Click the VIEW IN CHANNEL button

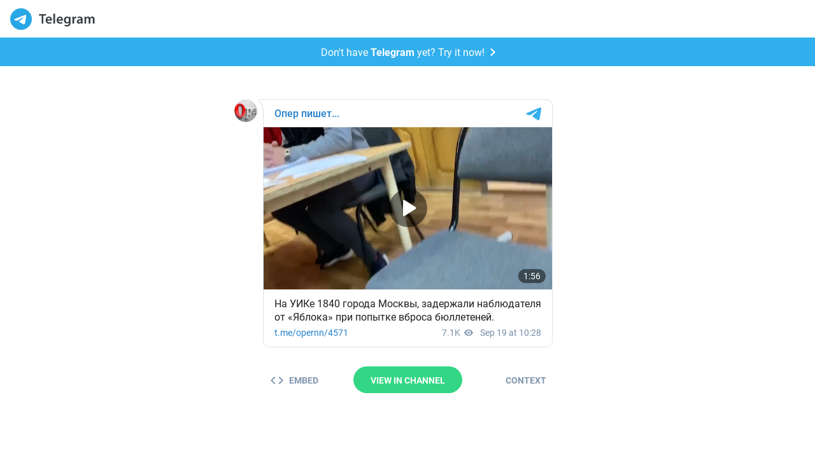(407, 380)
